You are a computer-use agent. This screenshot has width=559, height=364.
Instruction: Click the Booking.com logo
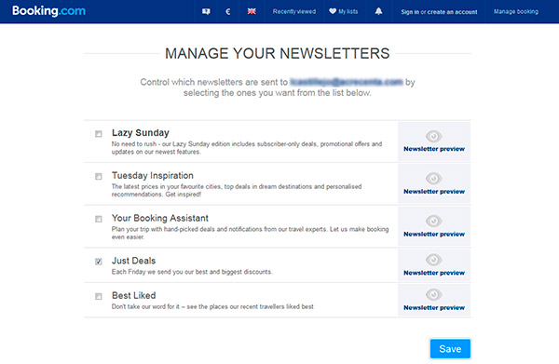tap(48, 11)
